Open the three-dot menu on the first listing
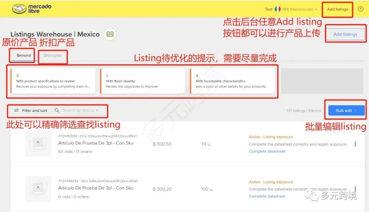Image resolution: width=369 pixels, height=212 pixels. pos(355,144)
